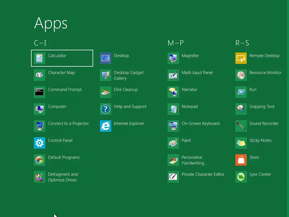Launch Default Programs icon

(40, 160)
